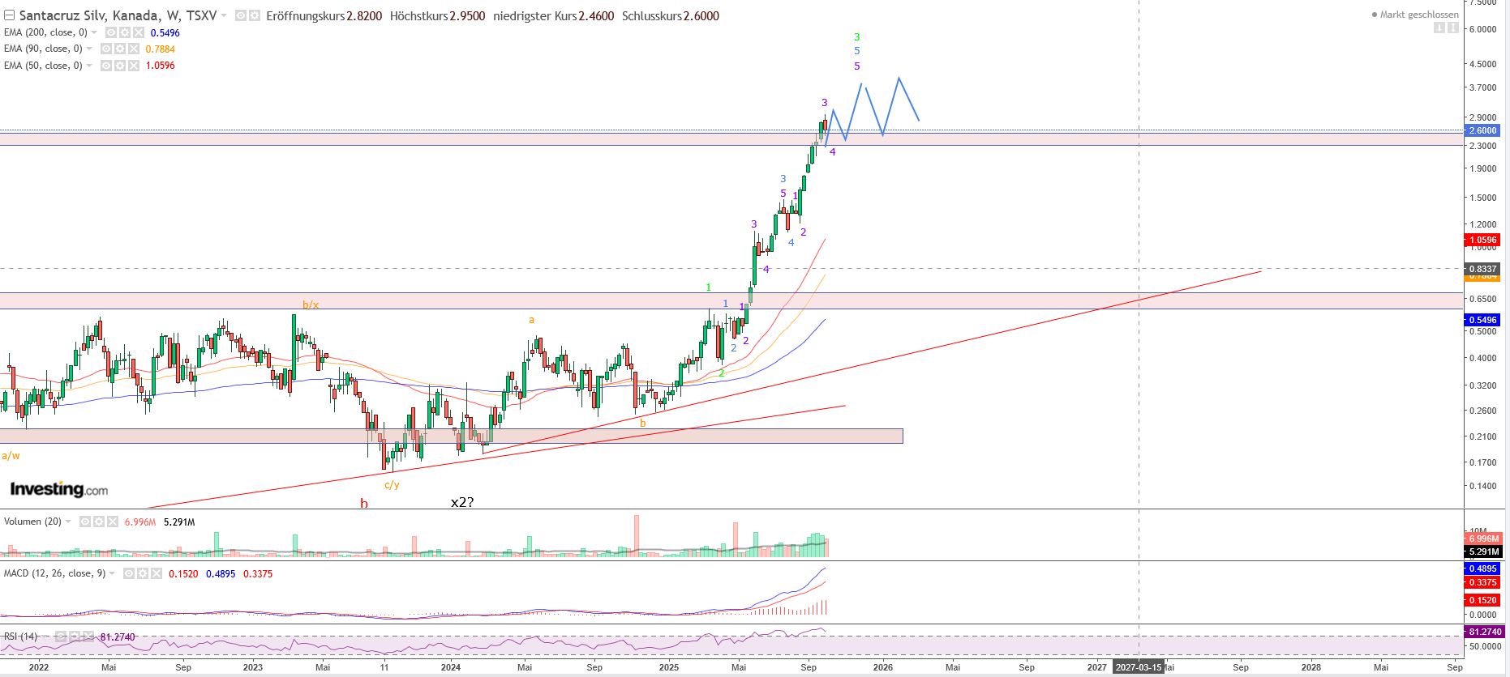Collapse the indicator legend with minus box
The width and height of the screenshot is (1510, 677).
(9, 15)
